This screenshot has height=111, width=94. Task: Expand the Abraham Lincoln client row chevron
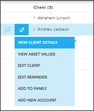tap(34, 18)
